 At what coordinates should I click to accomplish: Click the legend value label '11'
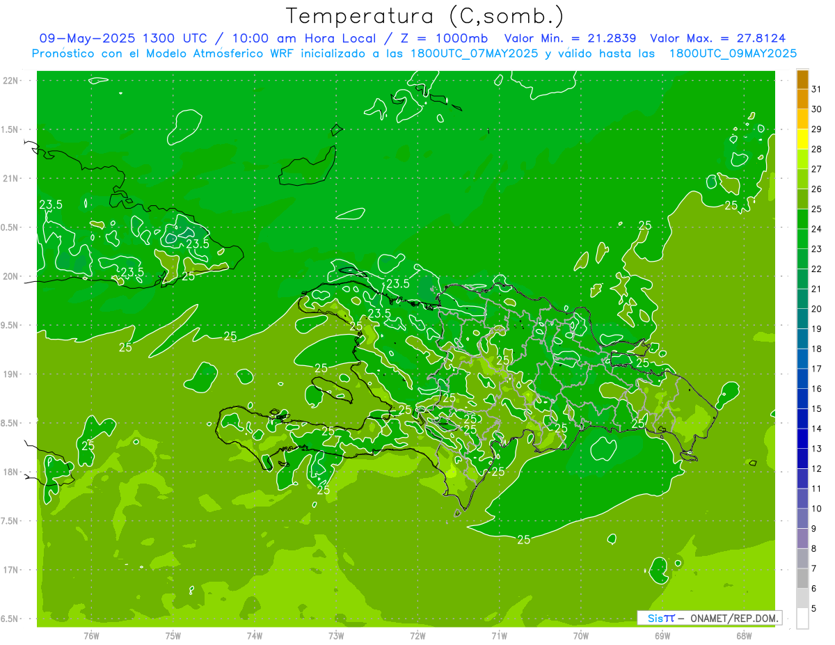point(816,488)
